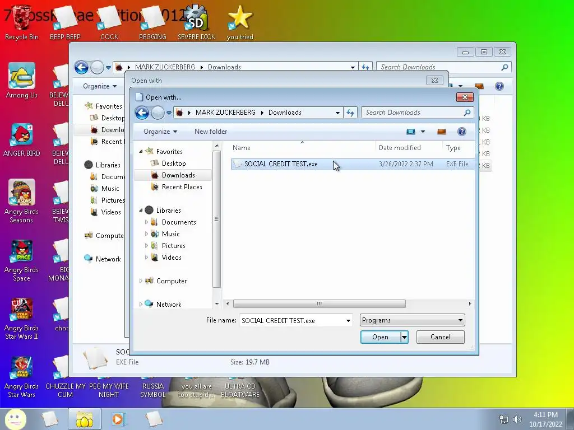Select Pictures library in dialog tree
This screenshot has height=430, width=574.
coord(174,246)
